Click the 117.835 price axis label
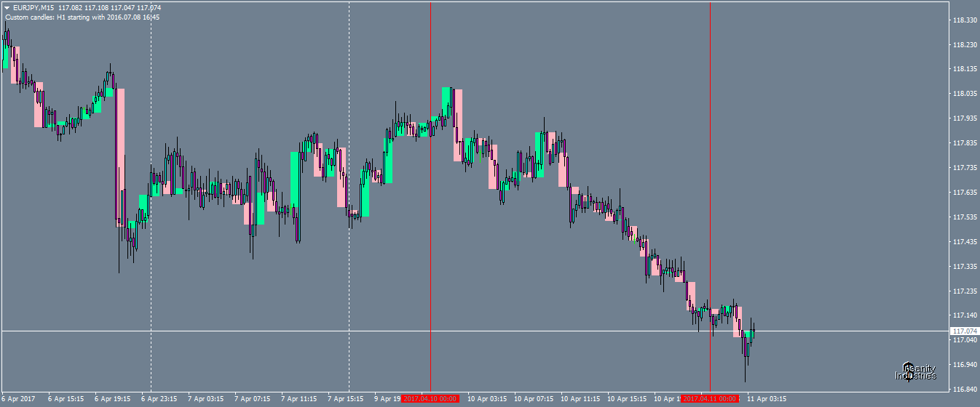This screenshot has width=980, height=407. [965, 143]
